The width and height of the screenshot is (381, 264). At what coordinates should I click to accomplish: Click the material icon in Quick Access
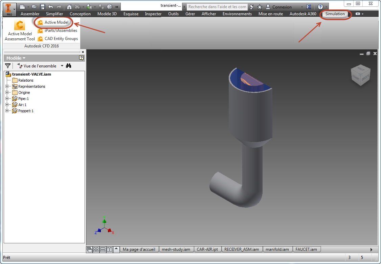[101, 7]
